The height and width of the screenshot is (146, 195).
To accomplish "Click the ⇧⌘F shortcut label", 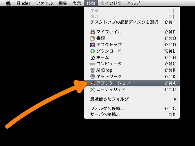I will pyautogui.click(x=170, y=32).
